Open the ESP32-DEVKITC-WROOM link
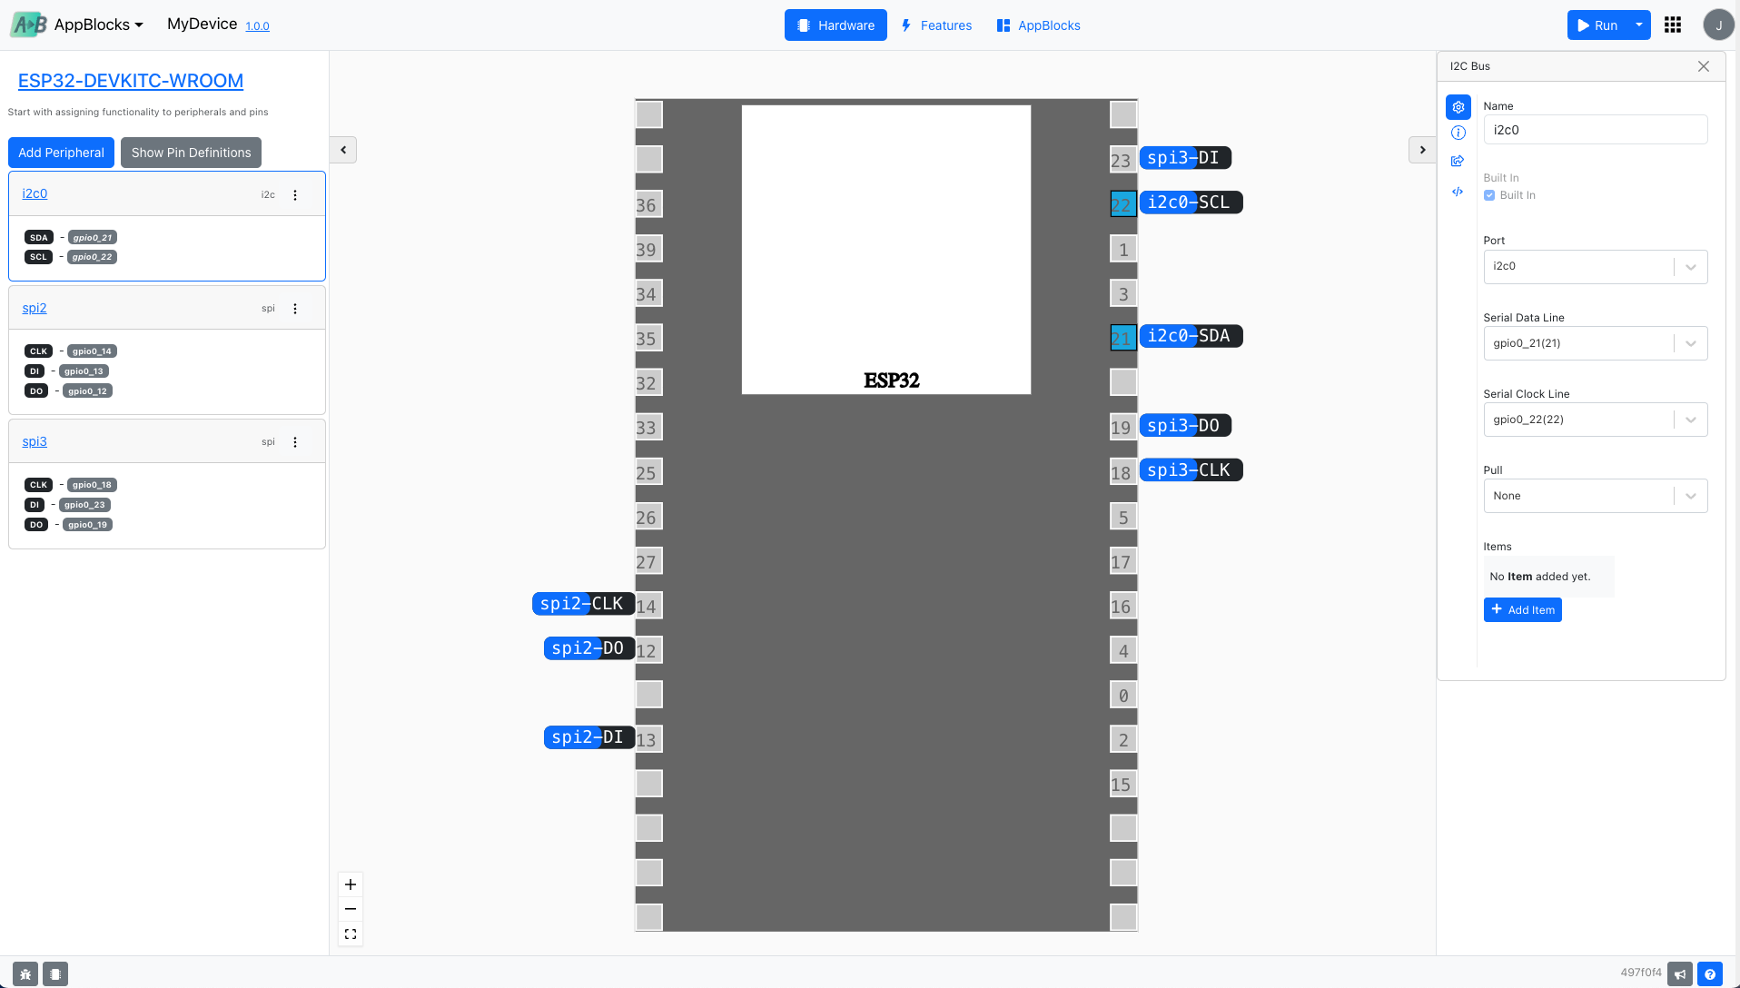The width and height of the screenshot is (1740, 988). [x=131, y=81]
